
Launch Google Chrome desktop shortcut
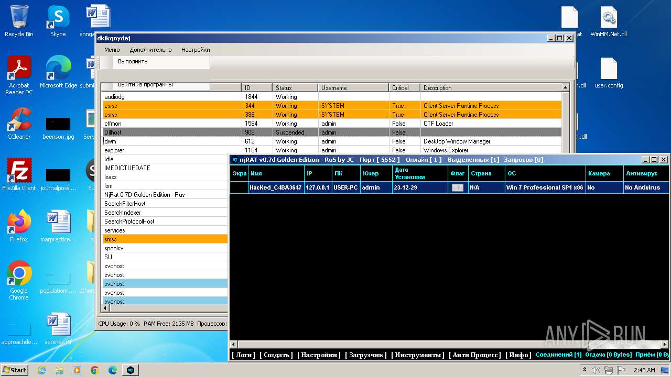pos(19,281)
